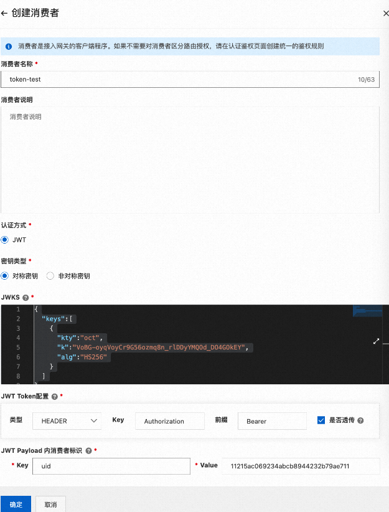Image resolution: width=389 pixels, height=512 pixels.
Task: Click the "alg":"HS256" line in JWKS
Action: 82,358
